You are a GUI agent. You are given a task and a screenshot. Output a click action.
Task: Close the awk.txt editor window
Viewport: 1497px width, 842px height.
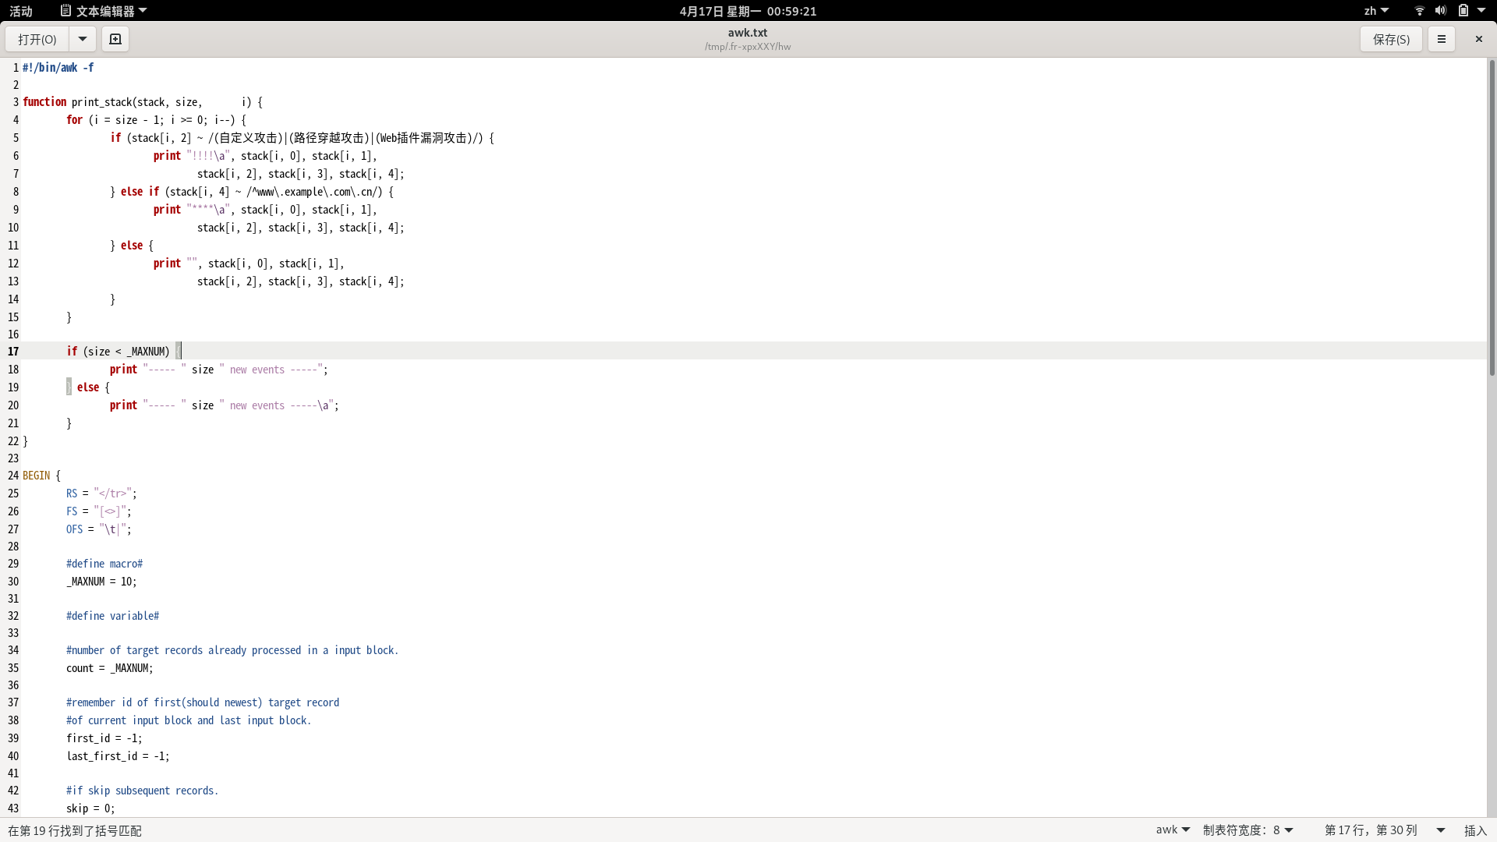click(x=1478, y=39)
